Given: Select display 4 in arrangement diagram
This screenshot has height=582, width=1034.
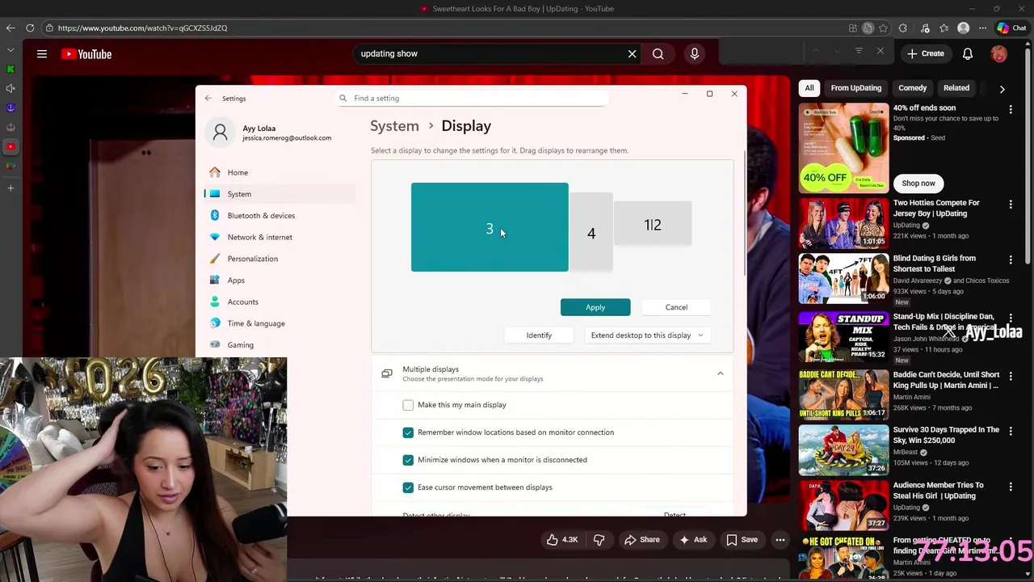Looking at the screenshot, I should click(591, 233).
